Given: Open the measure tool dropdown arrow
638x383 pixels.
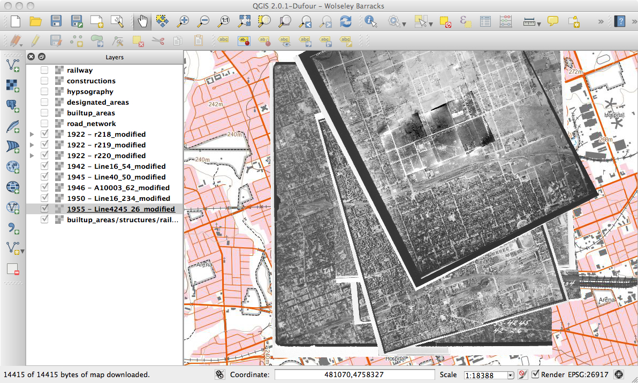Looking at the screenshot, I should (539, 24).
